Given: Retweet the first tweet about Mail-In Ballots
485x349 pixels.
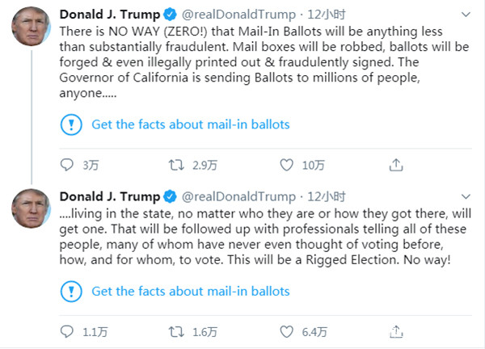Looking at the screenshot, I should [x=175, y=166].
